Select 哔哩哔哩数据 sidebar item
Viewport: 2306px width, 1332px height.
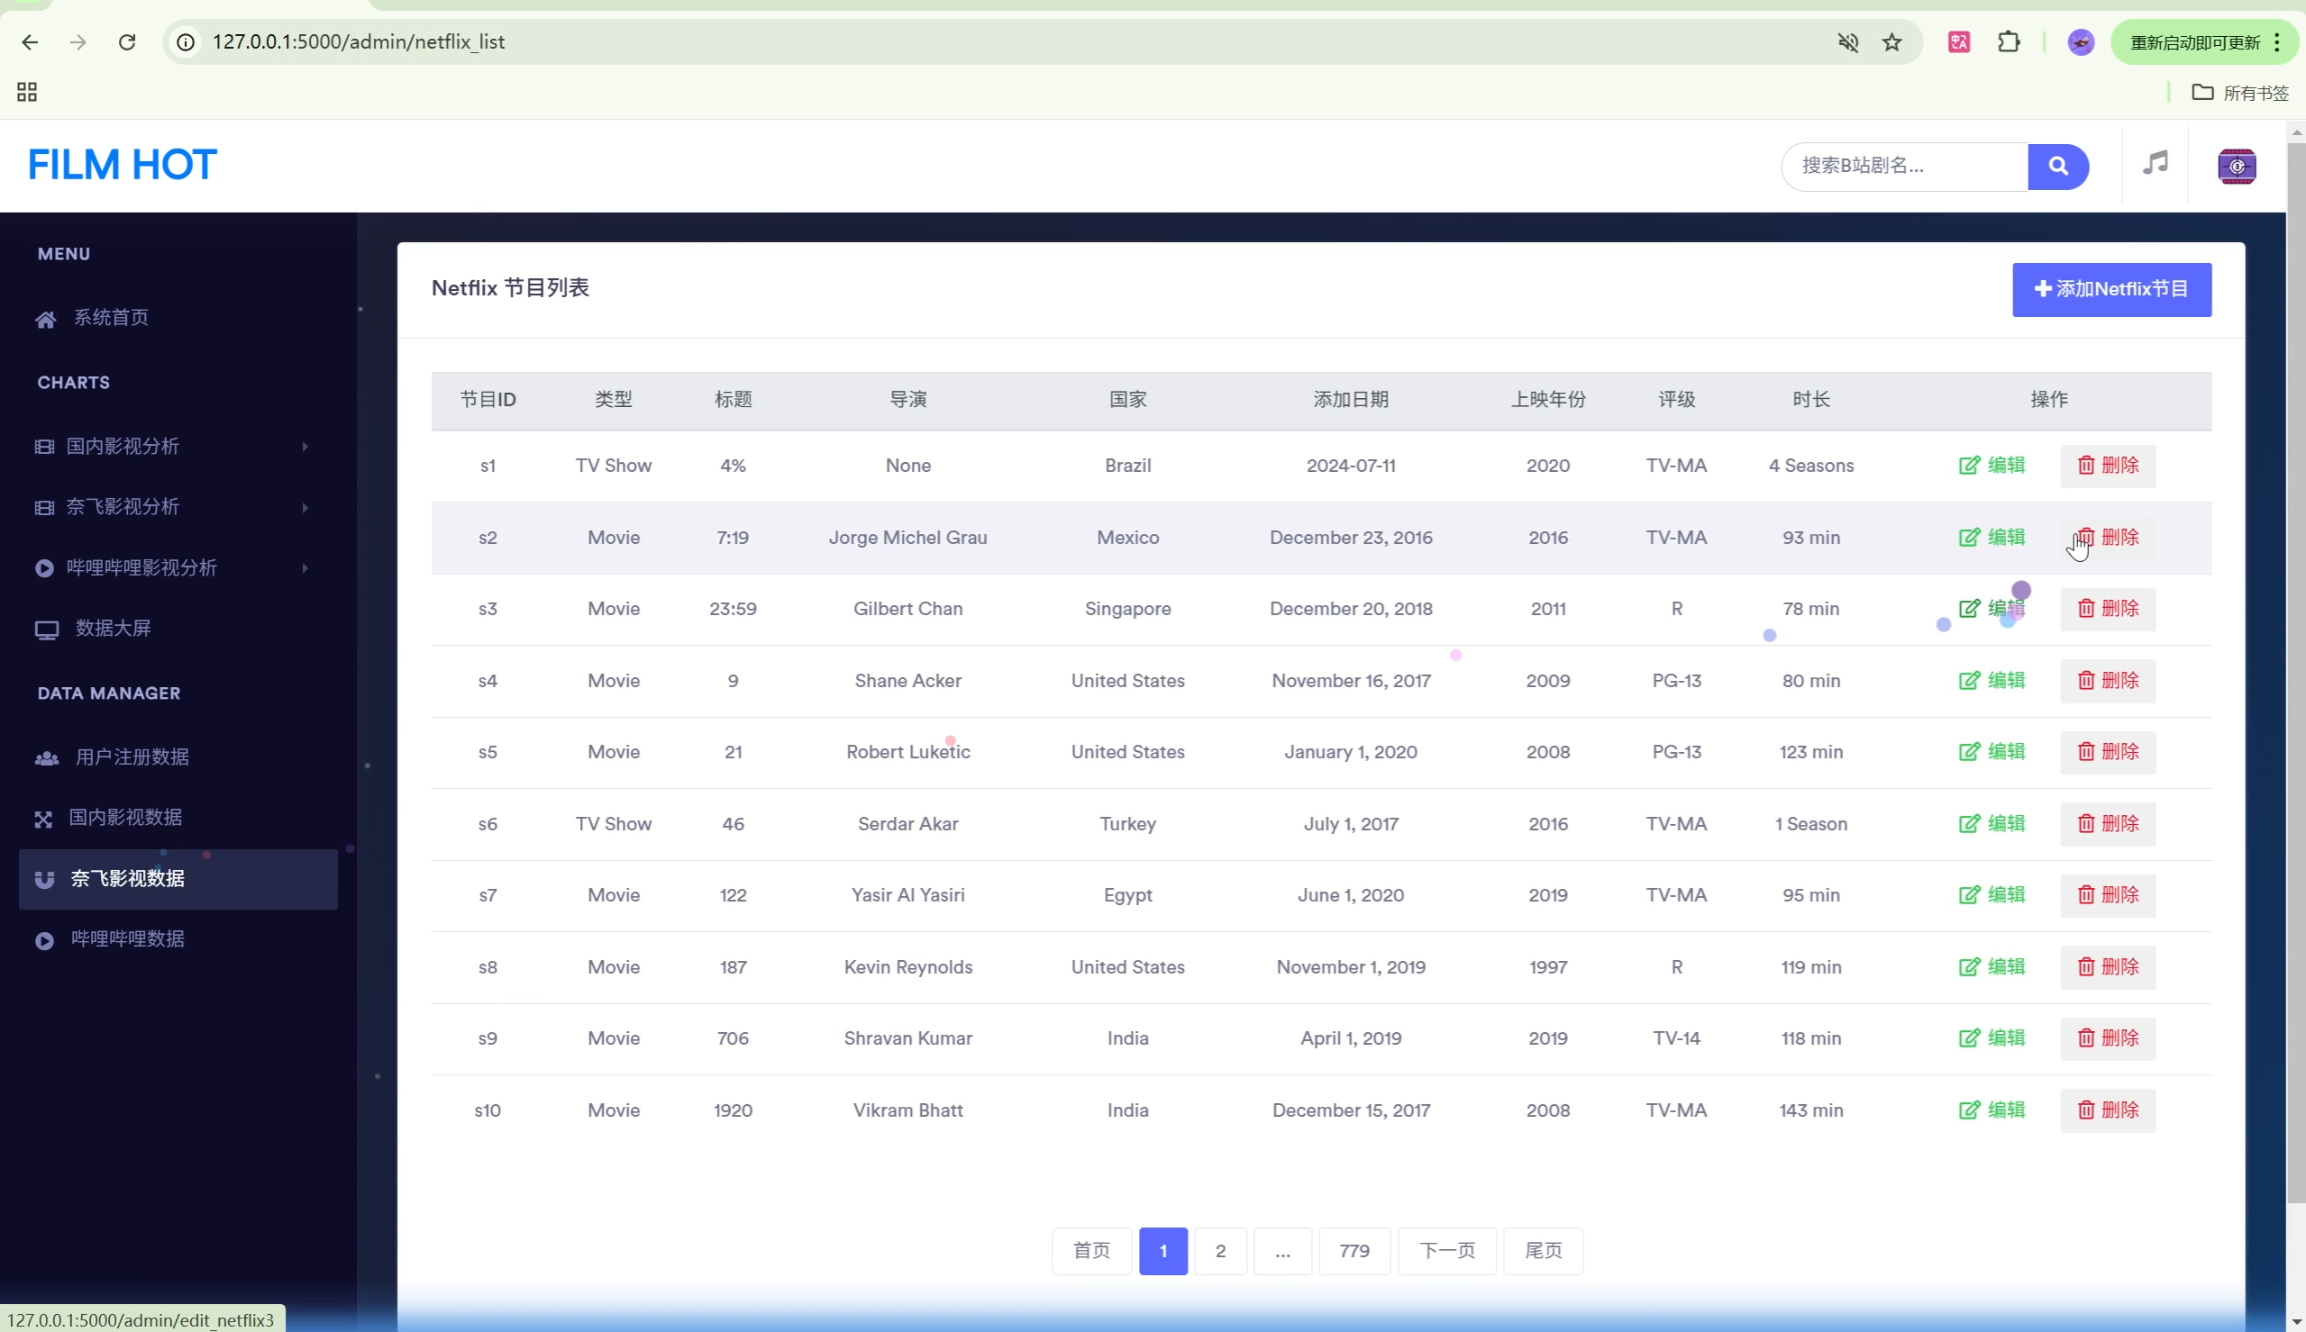[127, 939]
